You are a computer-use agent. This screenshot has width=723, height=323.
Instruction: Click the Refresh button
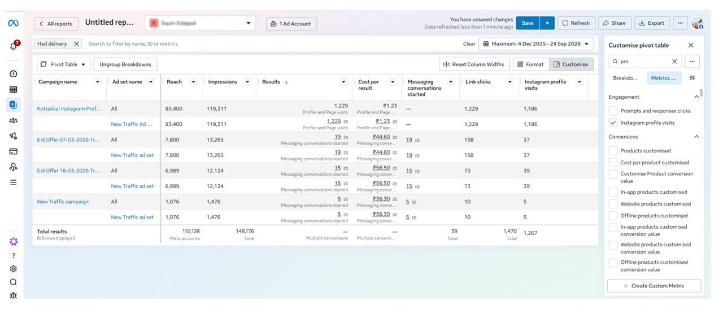[x=576, y=23]
